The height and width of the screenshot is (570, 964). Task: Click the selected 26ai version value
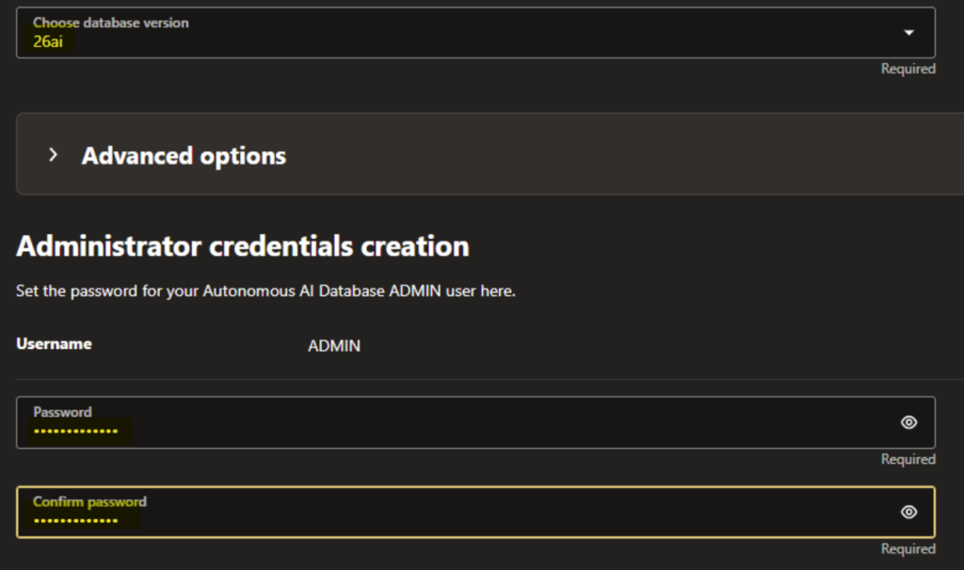(x=48, y=41)
